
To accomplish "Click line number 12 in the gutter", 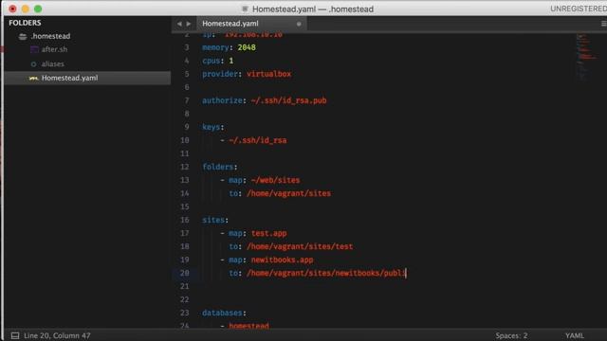I will 185,167.
